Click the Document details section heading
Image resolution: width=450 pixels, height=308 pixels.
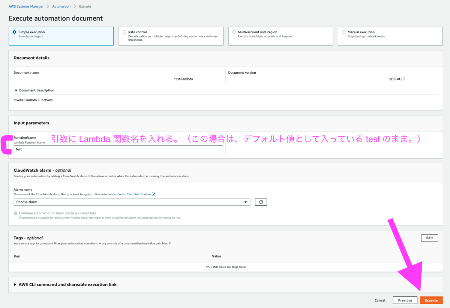tap(31, 58)
